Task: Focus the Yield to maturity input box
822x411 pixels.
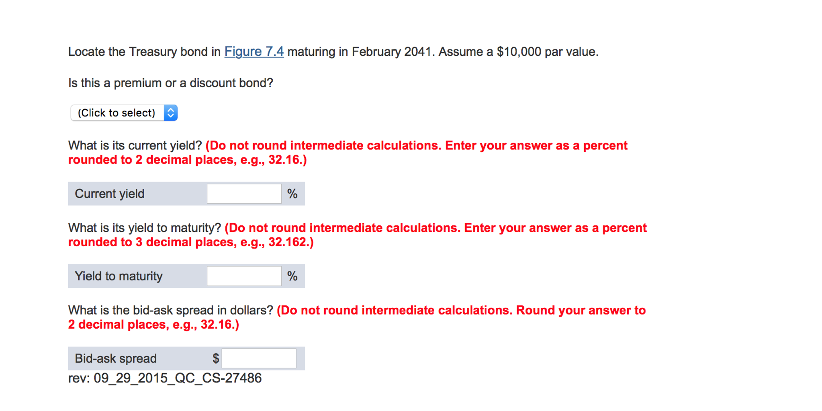Action: point(244,276)
